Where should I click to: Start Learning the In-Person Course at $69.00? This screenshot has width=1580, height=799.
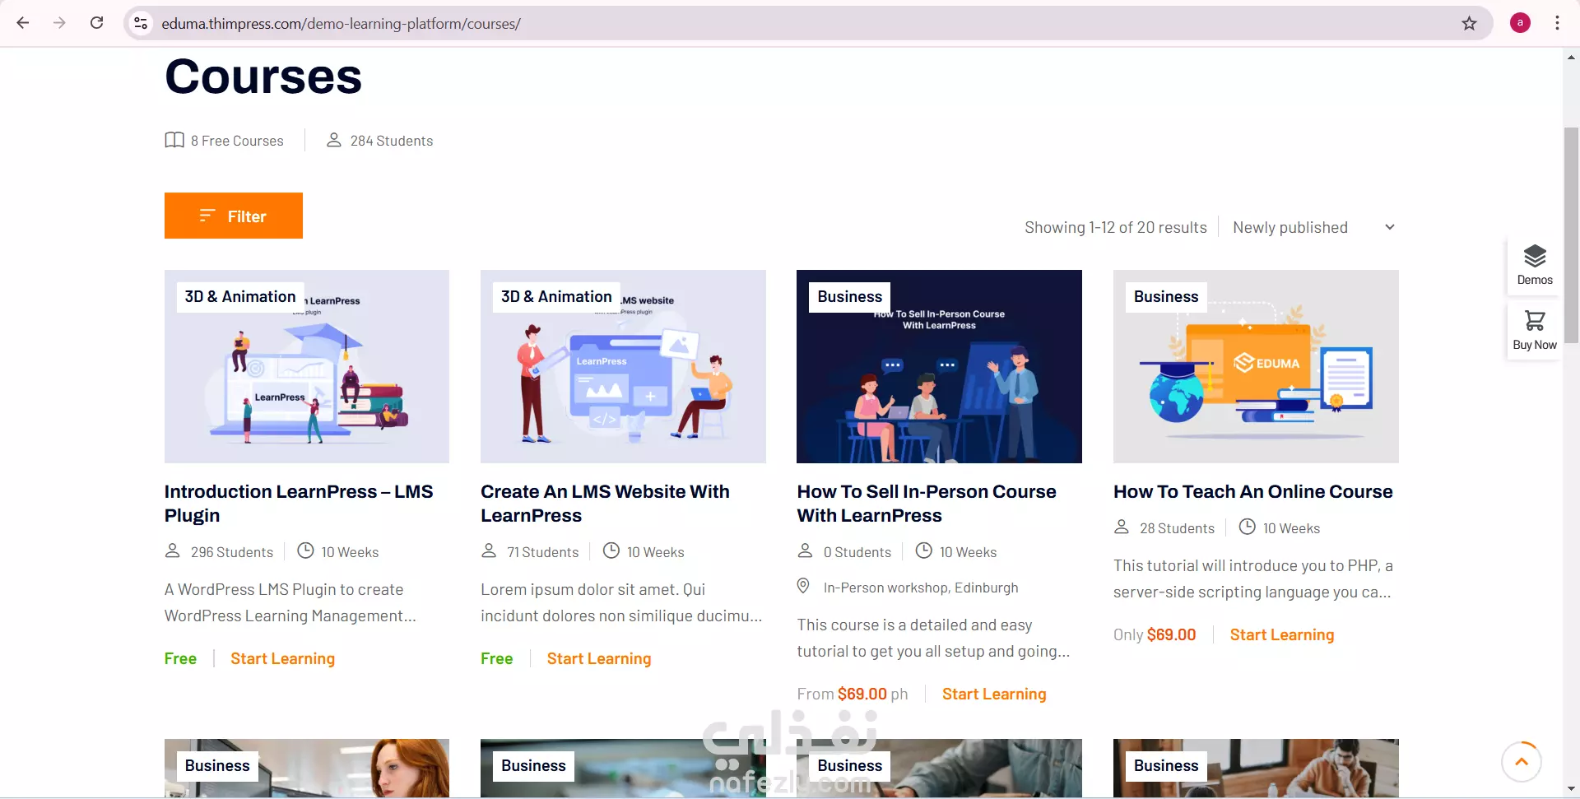994,694
